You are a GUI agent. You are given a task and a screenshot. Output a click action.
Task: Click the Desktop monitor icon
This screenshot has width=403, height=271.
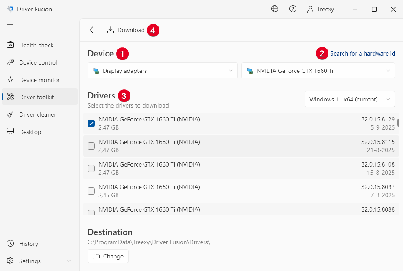10,131
